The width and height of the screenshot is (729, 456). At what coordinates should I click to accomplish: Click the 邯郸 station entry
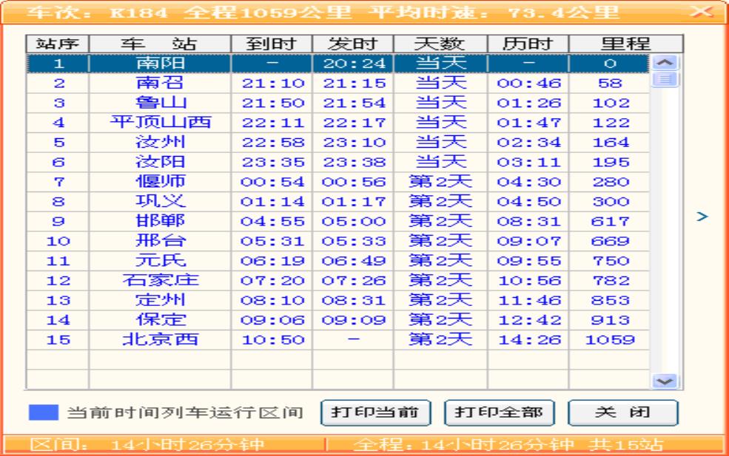[160, 221]
